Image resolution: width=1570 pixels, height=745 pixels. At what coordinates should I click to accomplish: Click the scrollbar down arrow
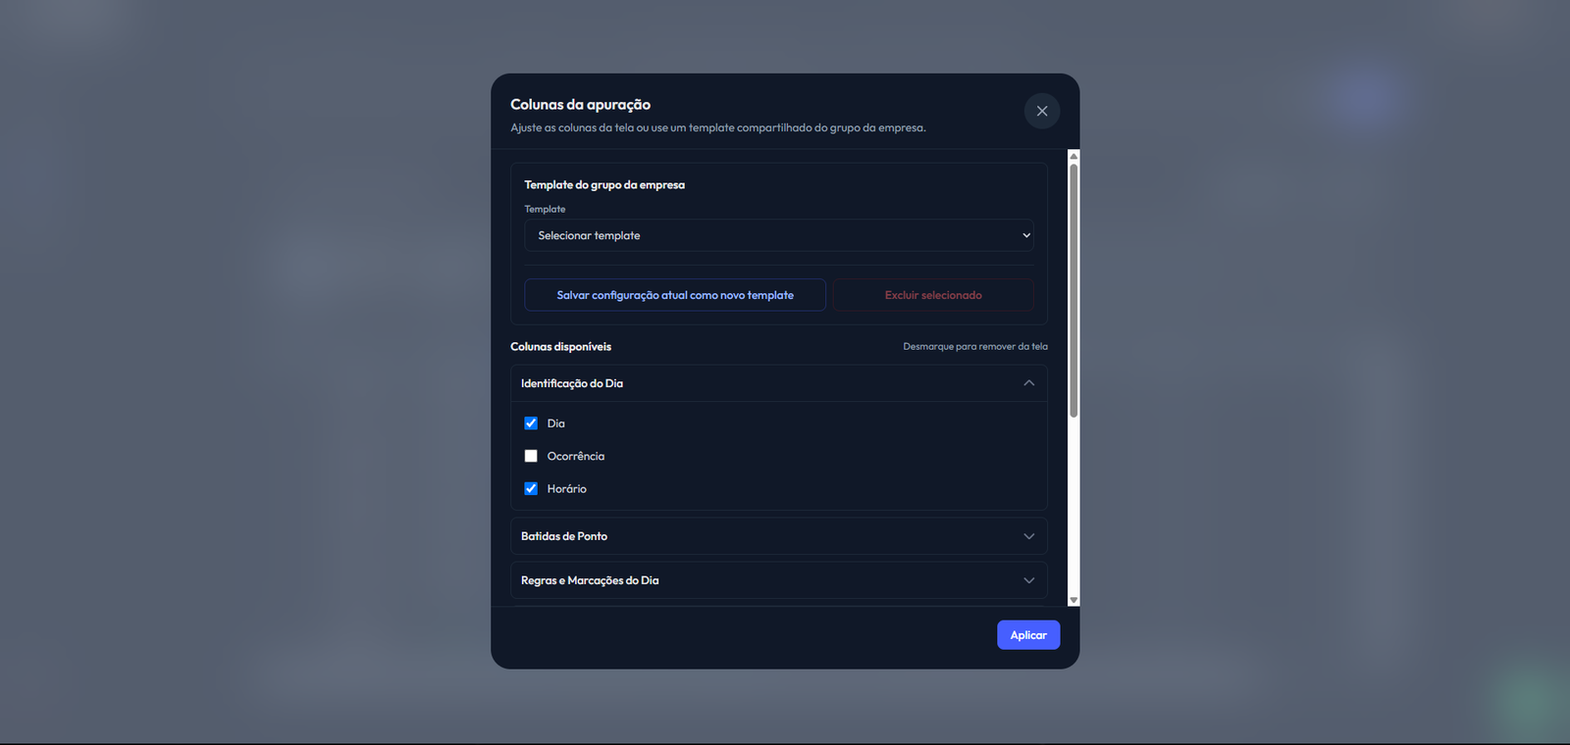click(1073, 600)
